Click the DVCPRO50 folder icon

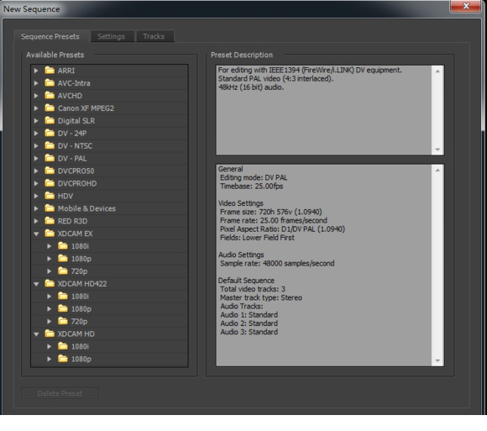[50, 171]
